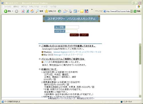
Task: Click into the ユーザID input field
Action: [x=72, y=27]
